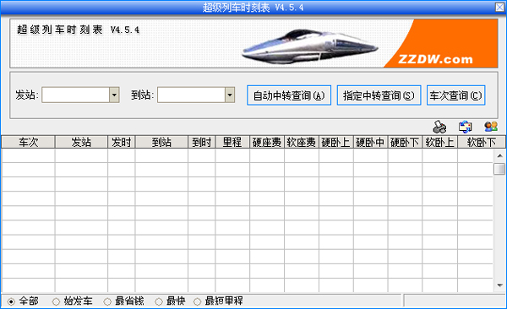The height and width of the screenshot is (309, 507).
Task: Click the table scrollbar up arrow
Action: [x=499, y=156]
